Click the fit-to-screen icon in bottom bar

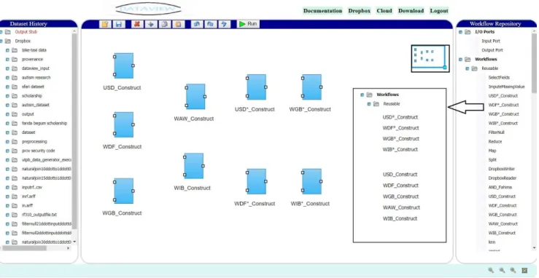pos(524,271)
